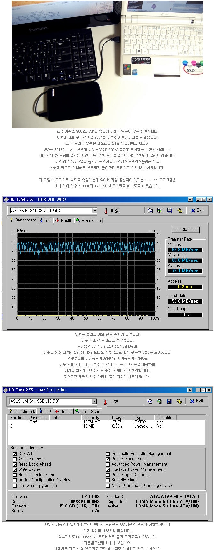This screenshot has width=214, height=550.
Task: Click Exit in upper HD Tune window
Action: (x=197, y=210)
